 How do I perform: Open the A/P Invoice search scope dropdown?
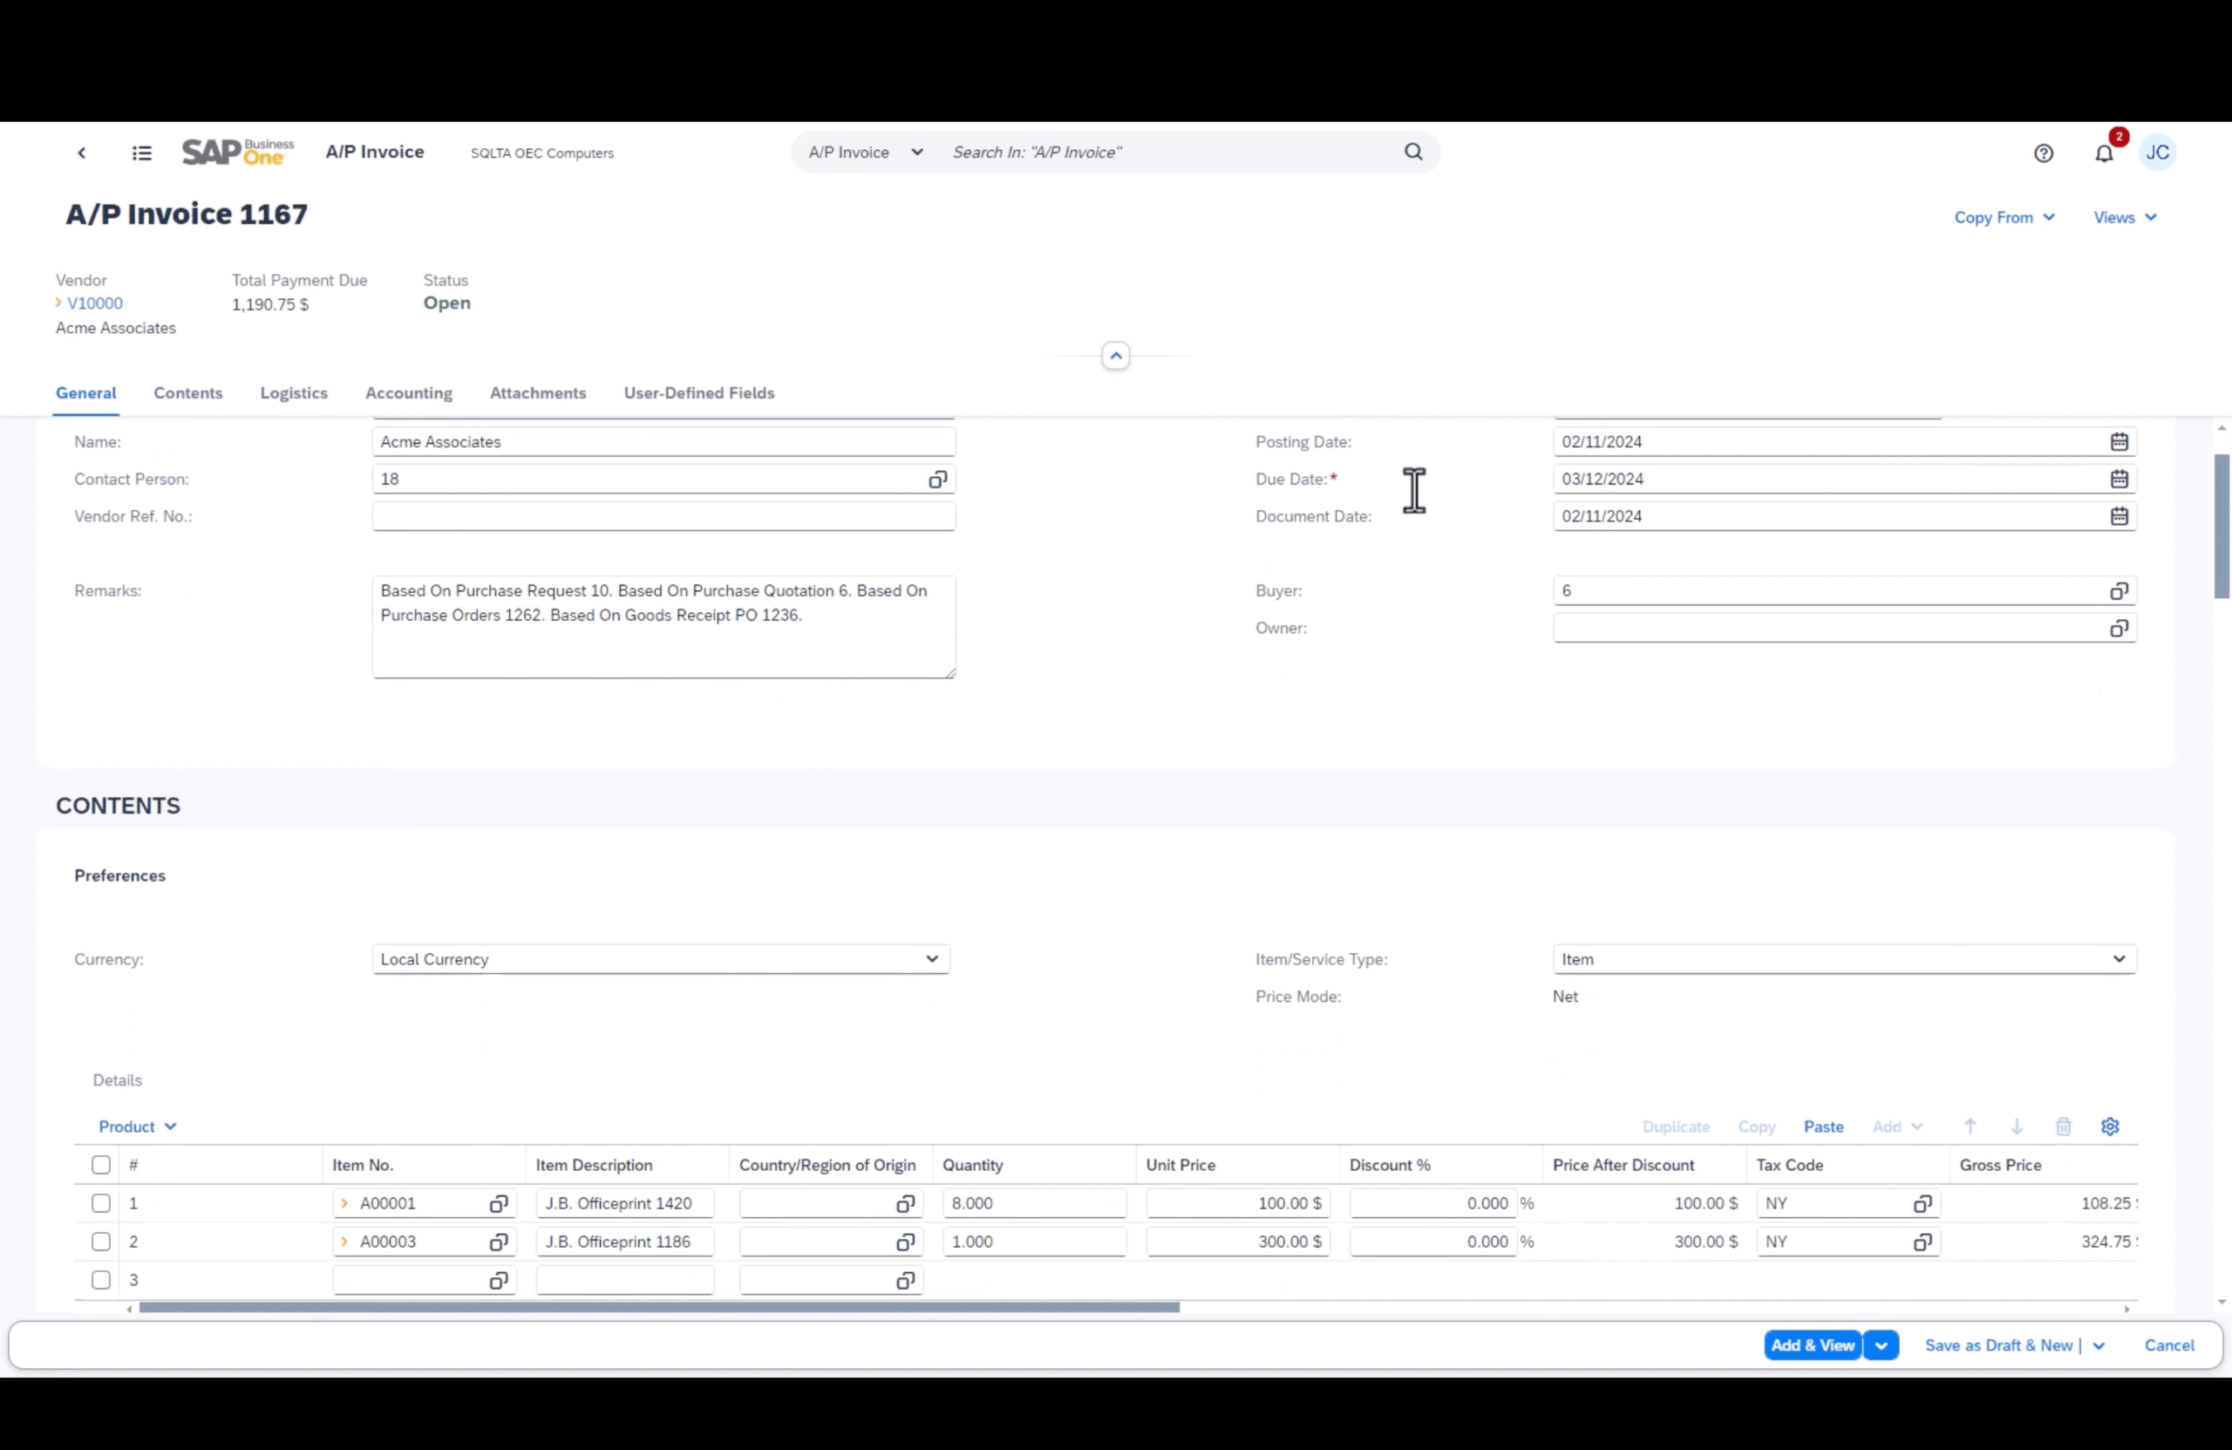click(x=865, y=152)
